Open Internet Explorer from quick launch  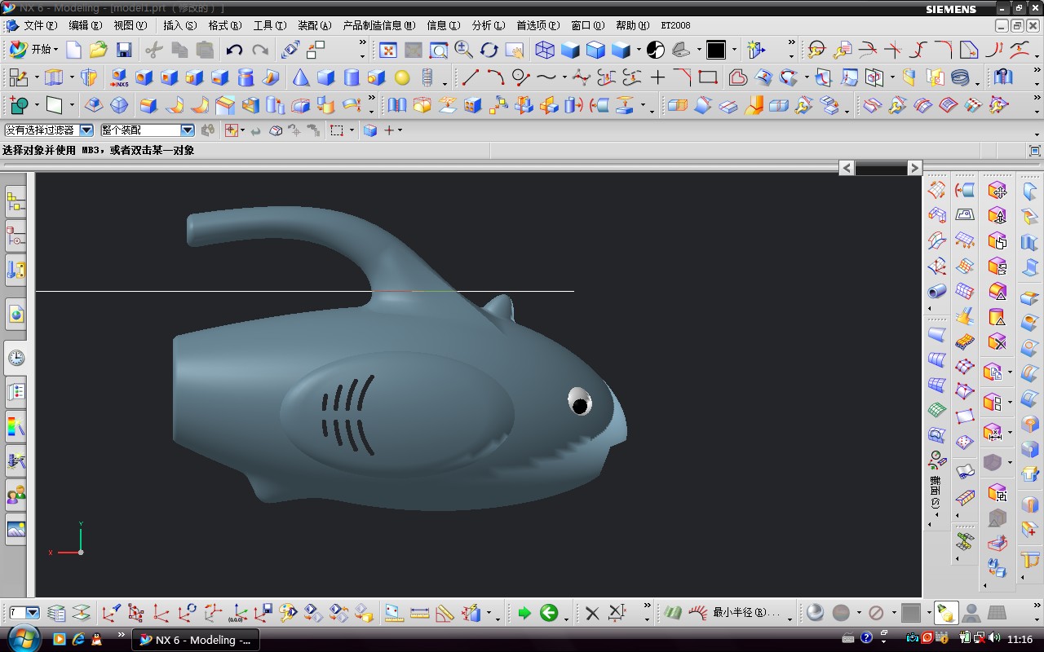point(78,640)
